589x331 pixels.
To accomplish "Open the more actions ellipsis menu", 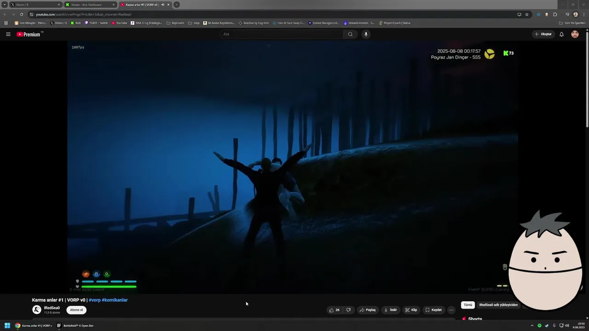I will coord(451,310).
